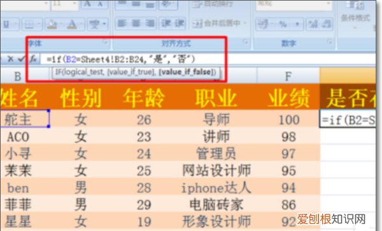Open 字体 font dialog launcher
382x231 pixels.
coord(105,42)
